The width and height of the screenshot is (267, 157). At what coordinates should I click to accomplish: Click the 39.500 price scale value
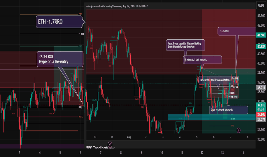pos(261,73)
